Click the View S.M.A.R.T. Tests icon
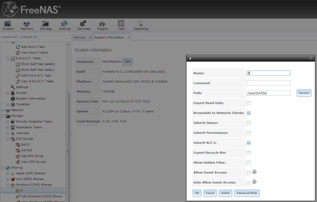 [x=18, y=81]
